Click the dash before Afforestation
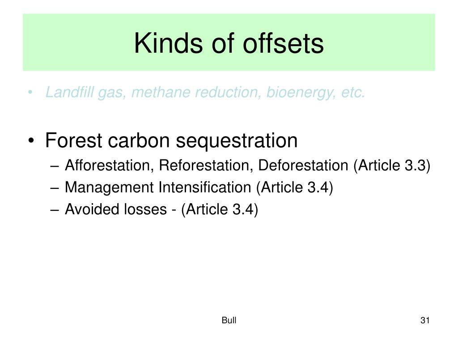The width and height of the screenshot is (458, 343). [55, 166]
